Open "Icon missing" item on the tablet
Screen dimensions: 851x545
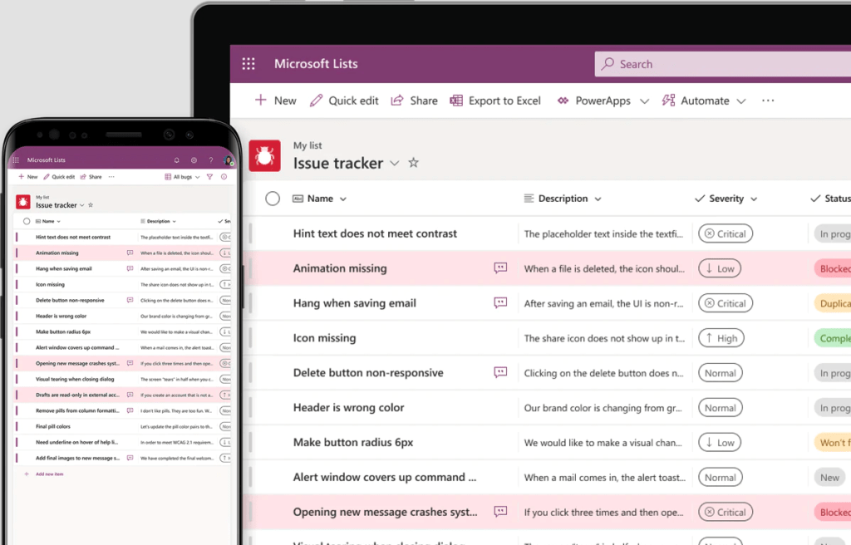pyautogui.click(x=325, y=337)
